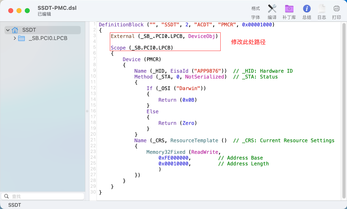347x209 pixels.
Task: Select the SSDT row in sidebar
Action: click(29, 30)
